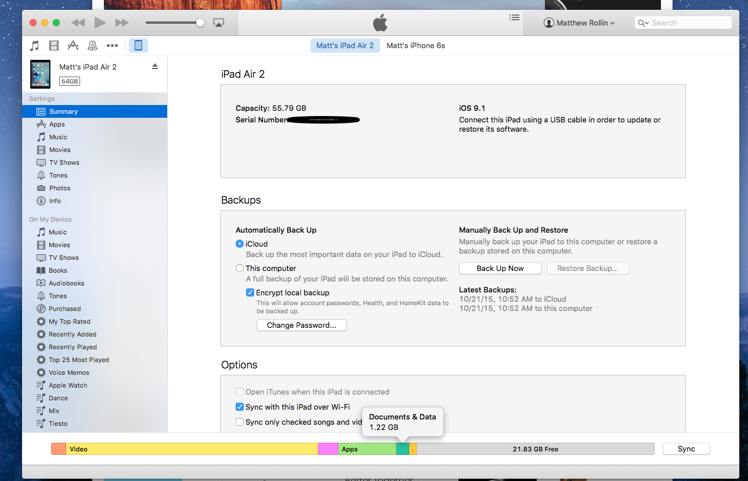Toggle Encrypt local backup checkbox
748x481 pixels.
point(250,293)
